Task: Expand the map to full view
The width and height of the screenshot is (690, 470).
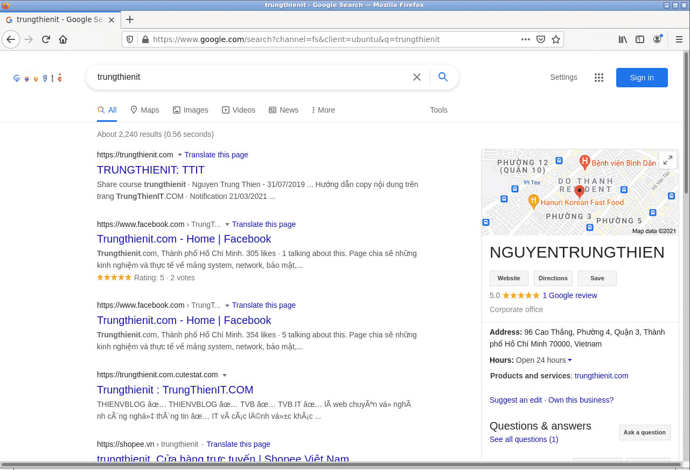Action: pos(668,160)
